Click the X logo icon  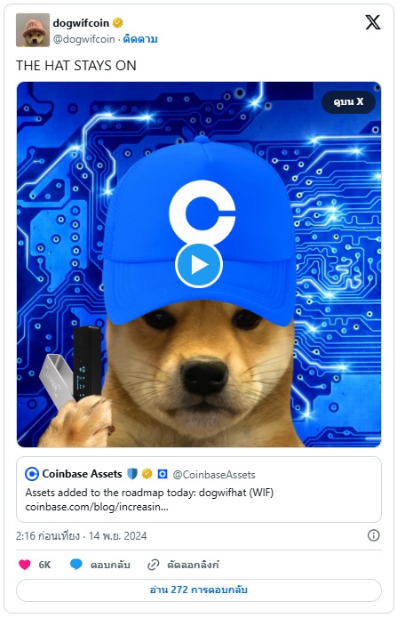tap(373, 22)
